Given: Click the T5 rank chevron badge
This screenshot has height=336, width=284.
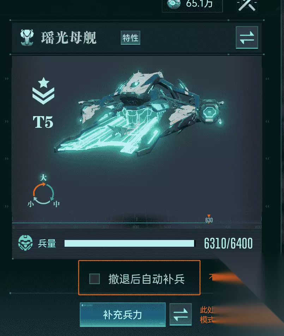Looking at the screenshot, I should click(x=43, y=91).
